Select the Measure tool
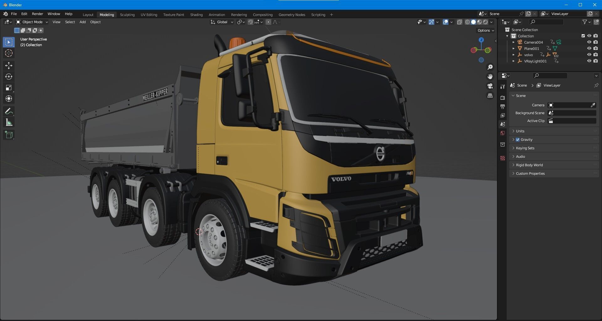Viewport: 602px width, 321px height. pyautogui.click(x=9, y=122)
